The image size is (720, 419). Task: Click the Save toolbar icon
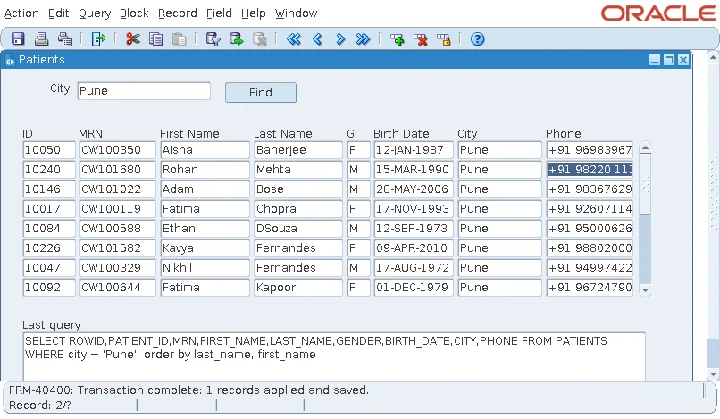point(18,39)
